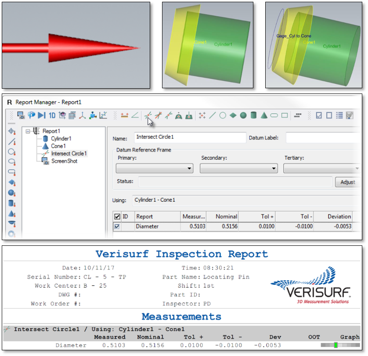The image size is (368, 356).
Task: Select Cylinder1 in the report tree
Action: (61, 138)
